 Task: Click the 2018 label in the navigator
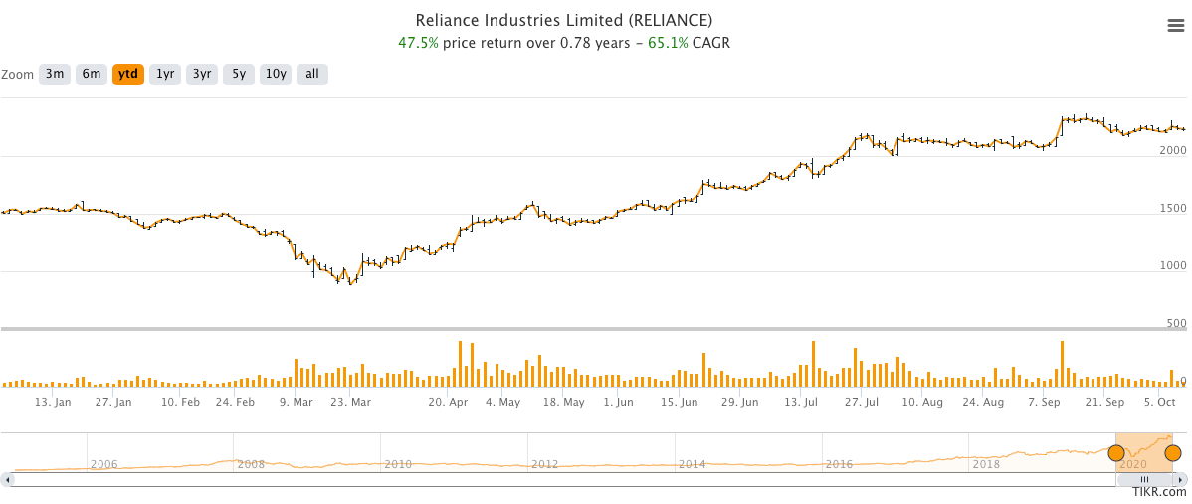tap(986, 464)
